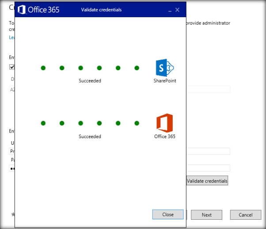
Task: Click the Next button
Action: (x=206, y=215)
